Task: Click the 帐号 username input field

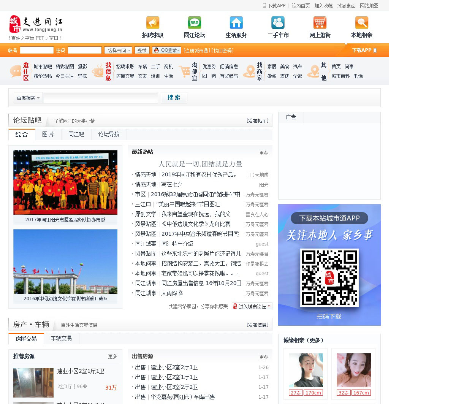Action: (36, 50)
